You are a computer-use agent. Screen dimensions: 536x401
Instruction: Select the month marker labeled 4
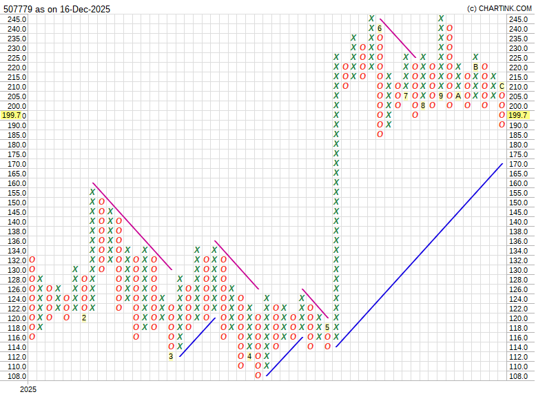[x=249, y=356]
